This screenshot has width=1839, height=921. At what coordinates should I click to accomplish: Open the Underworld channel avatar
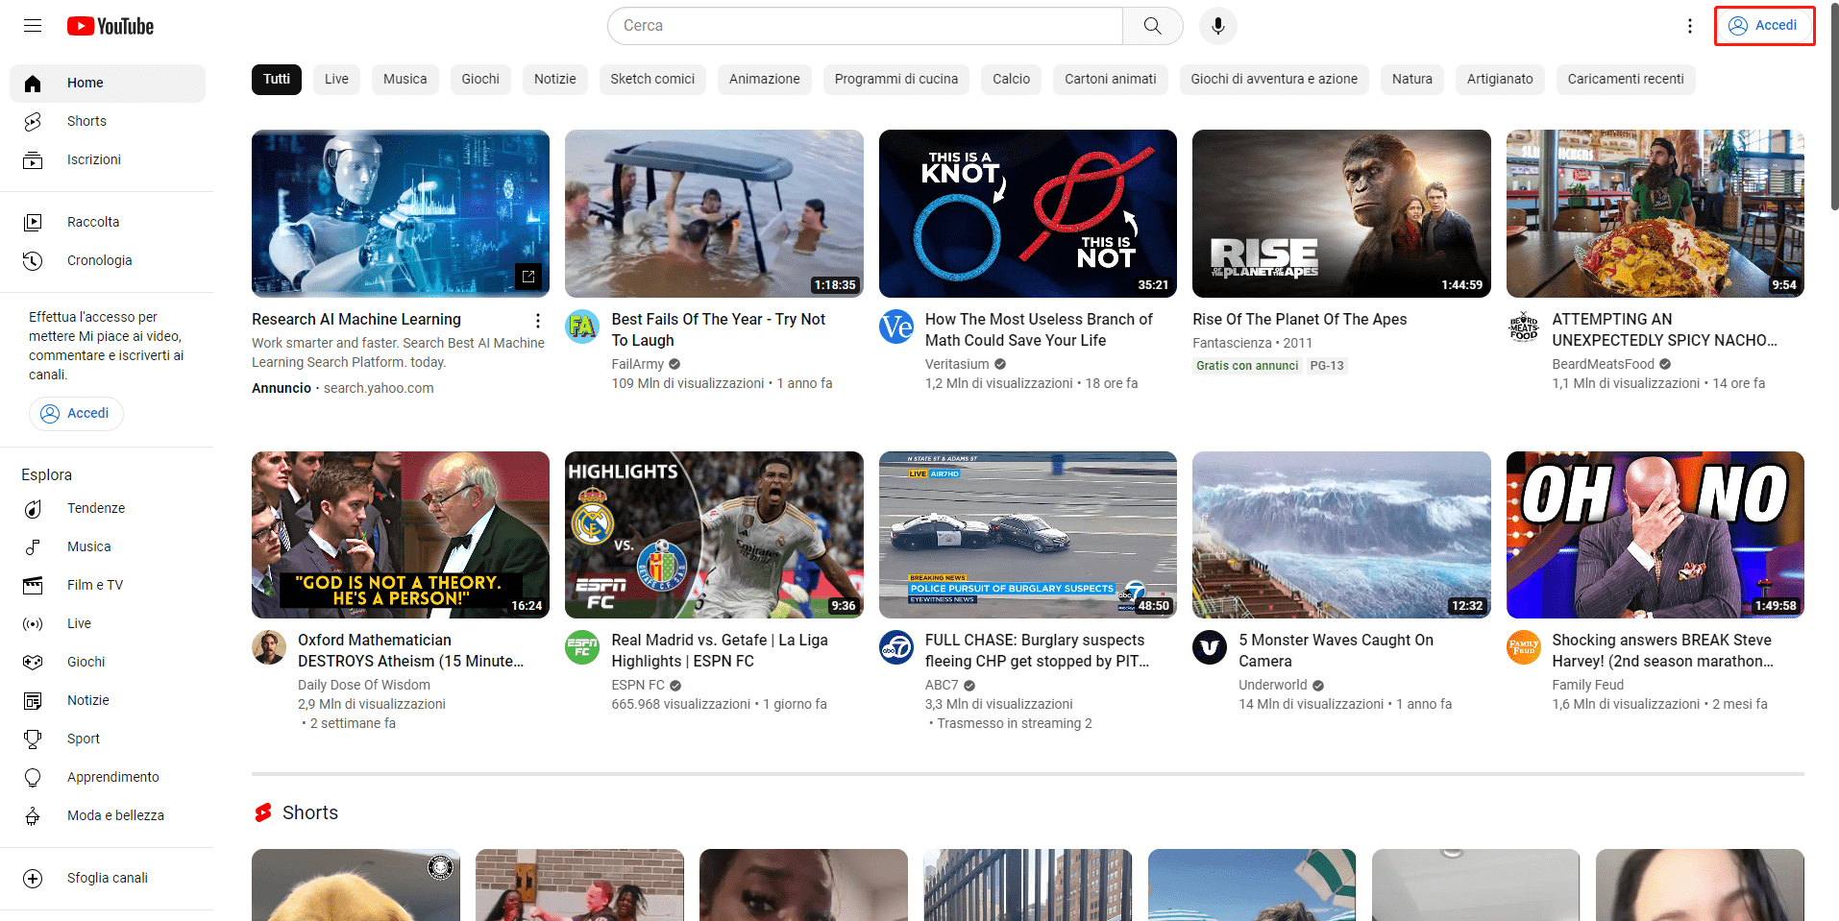tap(1209, 648)
